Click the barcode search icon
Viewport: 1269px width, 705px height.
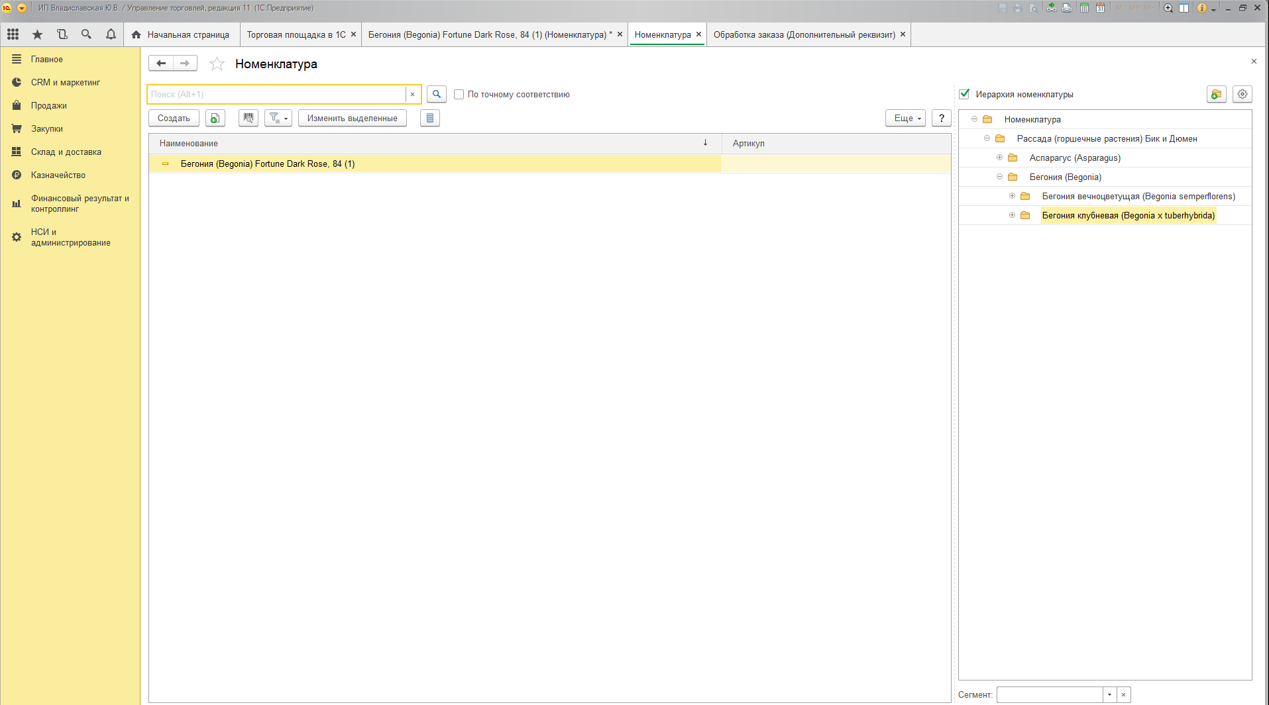pos(248,118)
